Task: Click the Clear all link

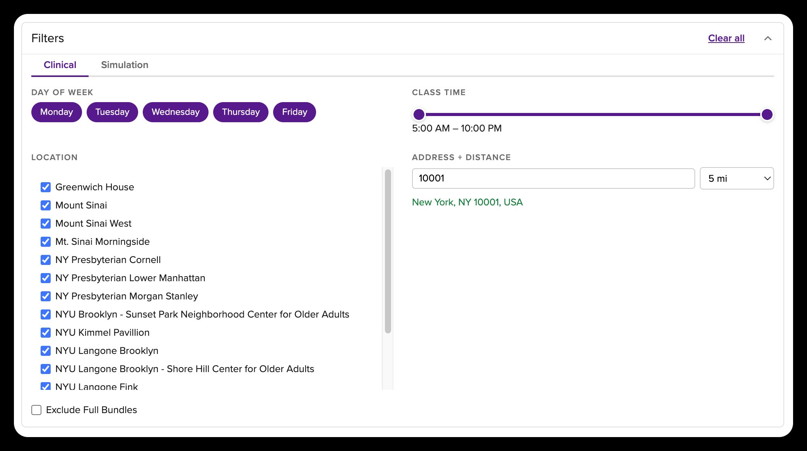Action: [x=726, y=38]
